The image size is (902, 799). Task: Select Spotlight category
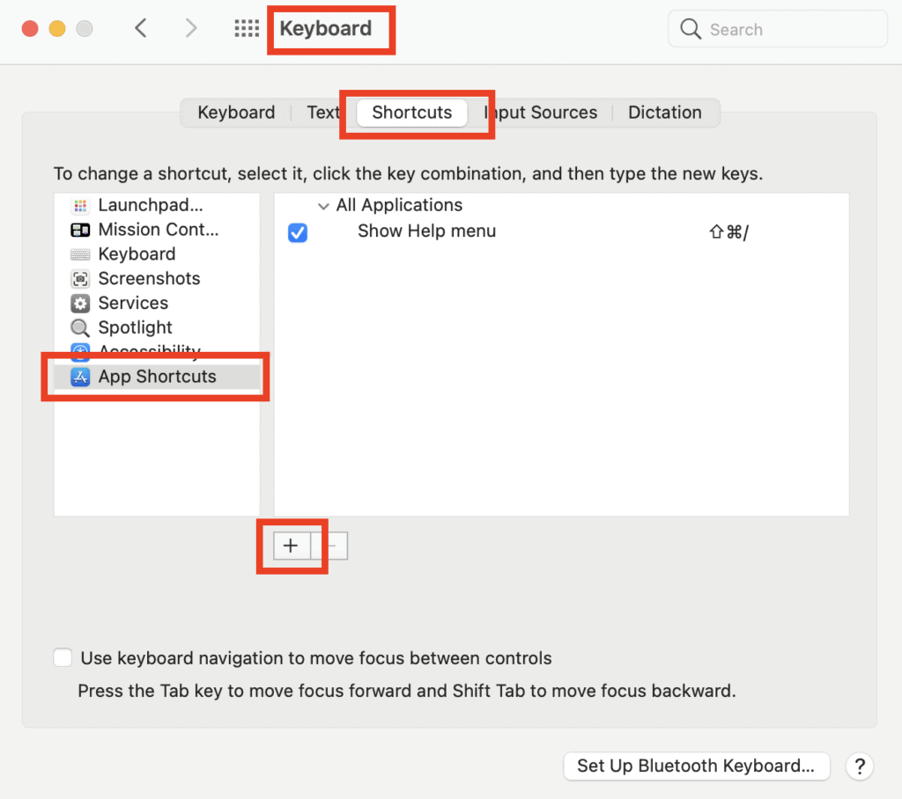pyautogui.click(x=157, y=327)
